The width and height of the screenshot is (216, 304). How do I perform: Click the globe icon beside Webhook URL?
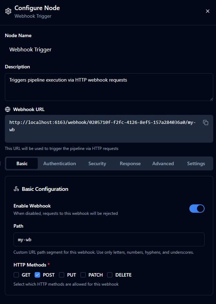(8, 109)
